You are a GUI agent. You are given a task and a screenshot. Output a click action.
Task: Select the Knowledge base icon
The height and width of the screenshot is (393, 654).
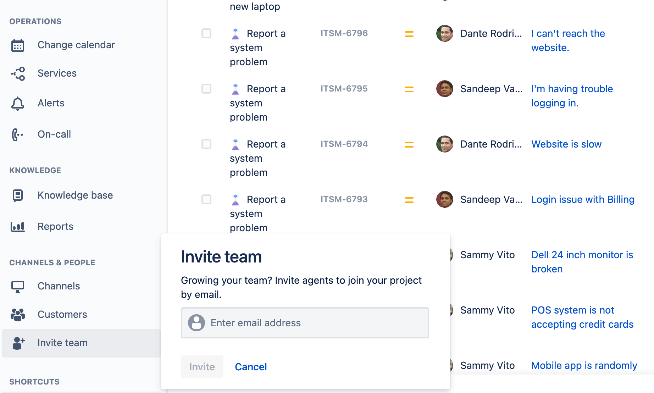18,195
